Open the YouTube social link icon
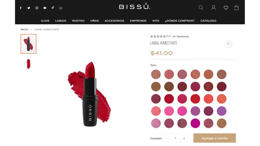This screenshot has width=260, height=146. (x=45, y=8)
